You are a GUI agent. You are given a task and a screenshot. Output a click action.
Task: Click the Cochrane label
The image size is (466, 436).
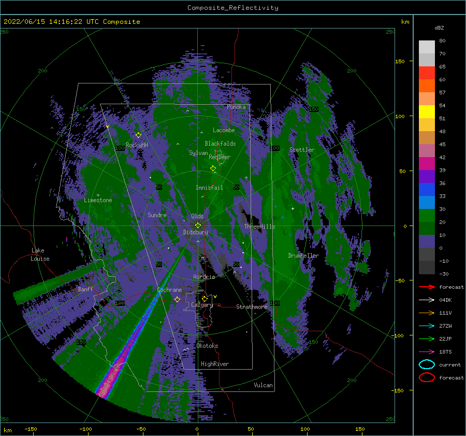[169, 290]
